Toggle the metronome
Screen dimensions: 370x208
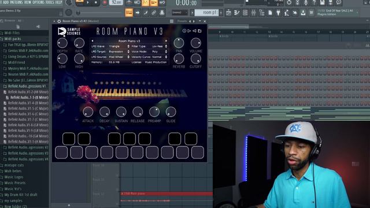coord(129,2)
